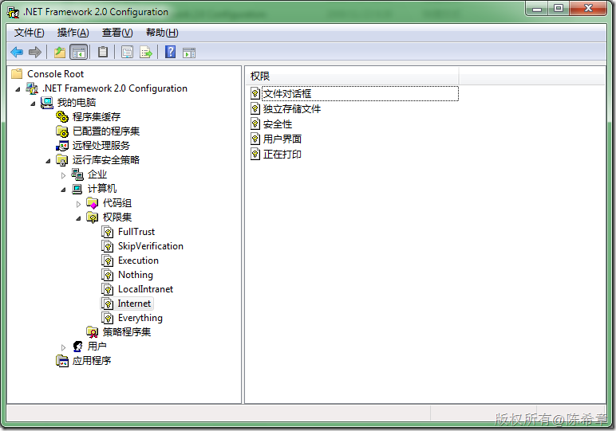Click the 远程处理服务 icon
The image size is (616, 431).
click(x=62, y=146)
